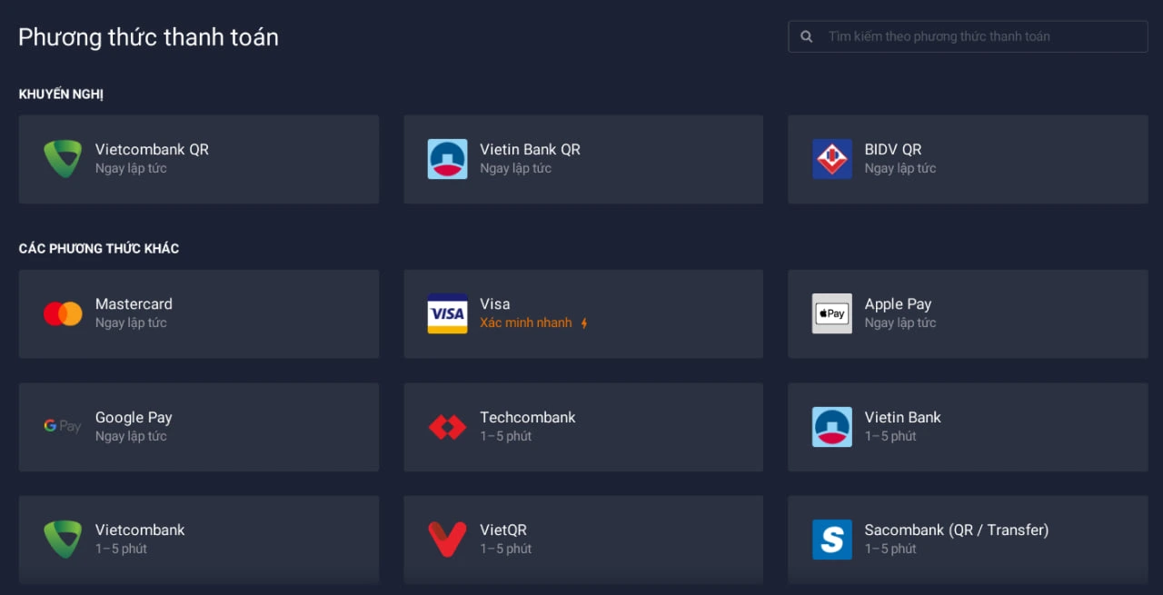Select the Google Pay title text

click(x=134, y=418)
